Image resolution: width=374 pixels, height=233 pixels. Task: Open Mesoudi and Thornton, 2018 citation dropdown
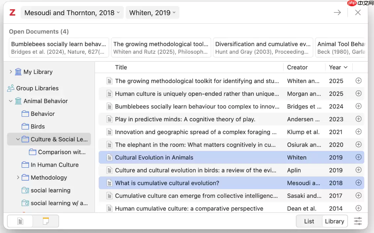pyautogui.click(x=72, y=13)
